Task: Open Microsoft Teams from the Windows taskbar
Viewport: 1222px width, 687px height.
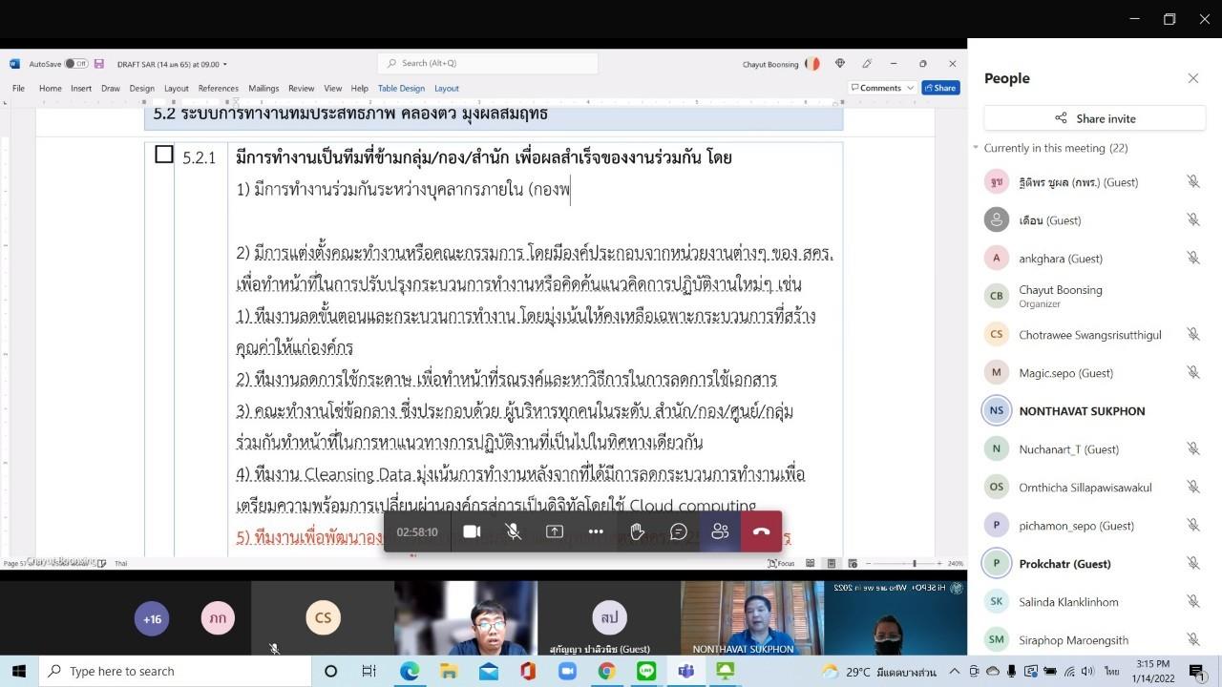Action: click(x=685, y=671)
